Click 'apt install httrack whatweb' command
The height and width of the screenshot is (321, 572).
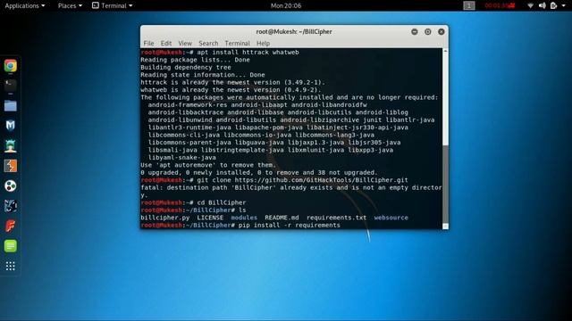[248, 53]
